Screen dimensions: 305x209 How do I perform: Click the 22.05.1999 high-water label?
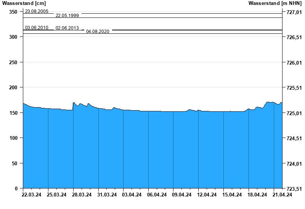click(67, 16)
